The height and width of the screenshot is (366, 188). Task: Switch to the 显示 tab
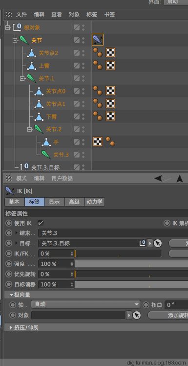coord(54,202)
